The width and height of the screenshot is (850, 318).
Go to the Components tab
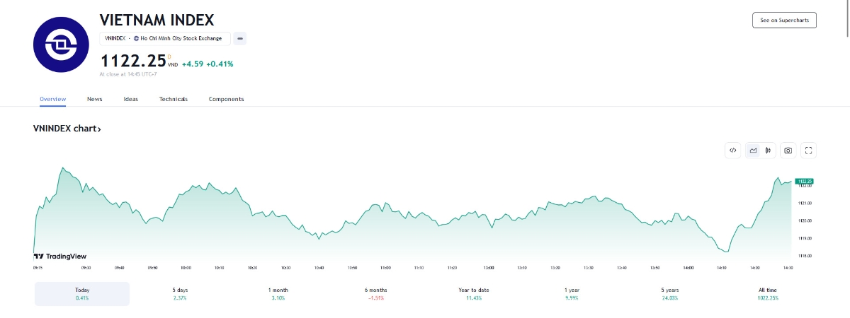[226, 99]
